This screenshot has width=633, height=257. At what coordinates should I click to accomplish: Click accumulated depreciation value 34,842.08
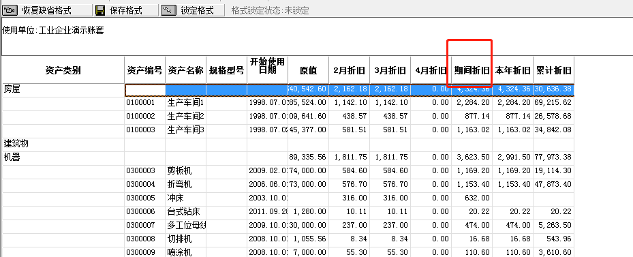[554, 130]
